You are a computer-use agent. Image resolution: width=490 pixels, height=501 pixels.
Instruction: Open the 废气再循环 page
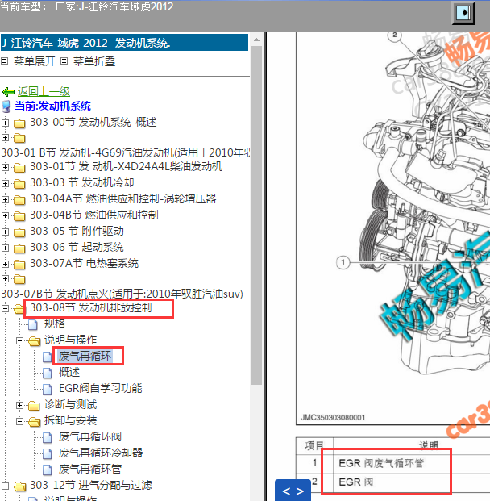pyautogui.click(x=85, y=356)
